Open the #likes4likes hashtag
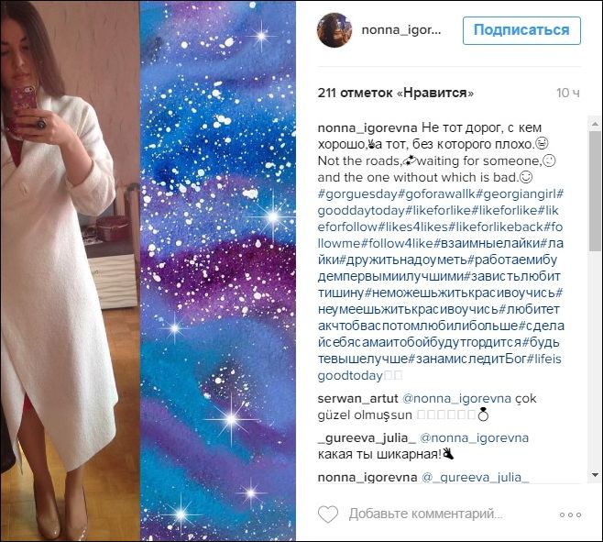Viewport: 603px width, 542px height. [x=413, y=227]
